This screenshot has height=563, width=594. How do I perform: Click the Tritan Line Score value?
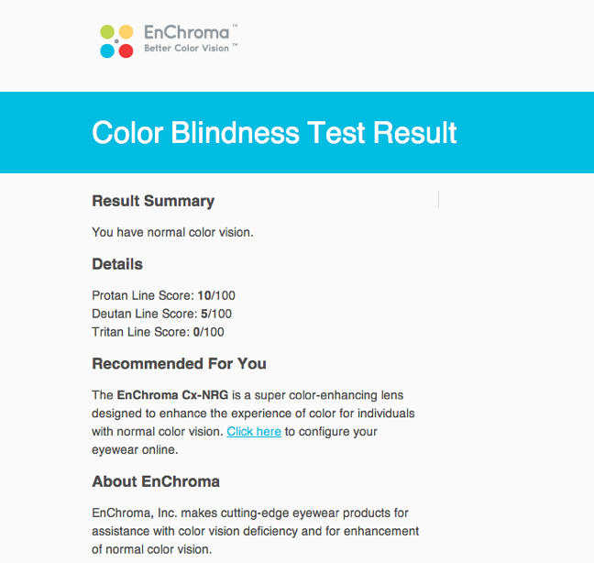coord(209,332)
